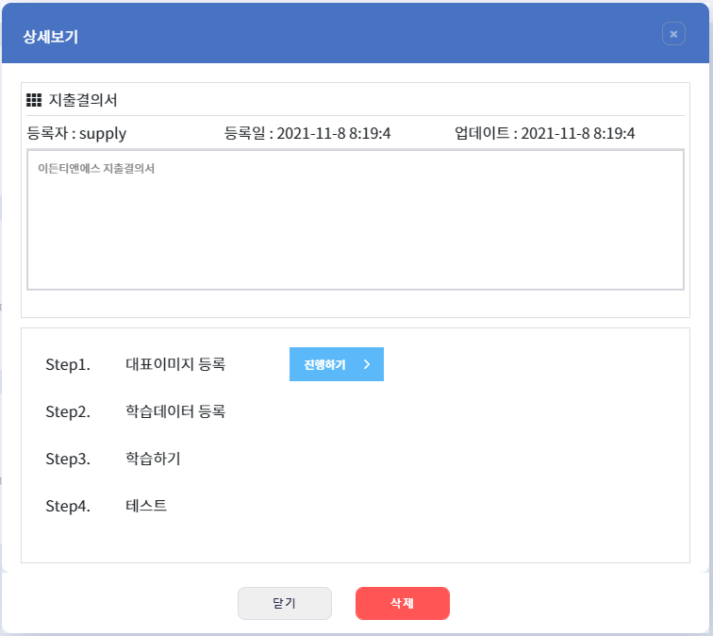Select the Step4. label
The height and width of the screenshot is (636, 713).
[68, 507]
